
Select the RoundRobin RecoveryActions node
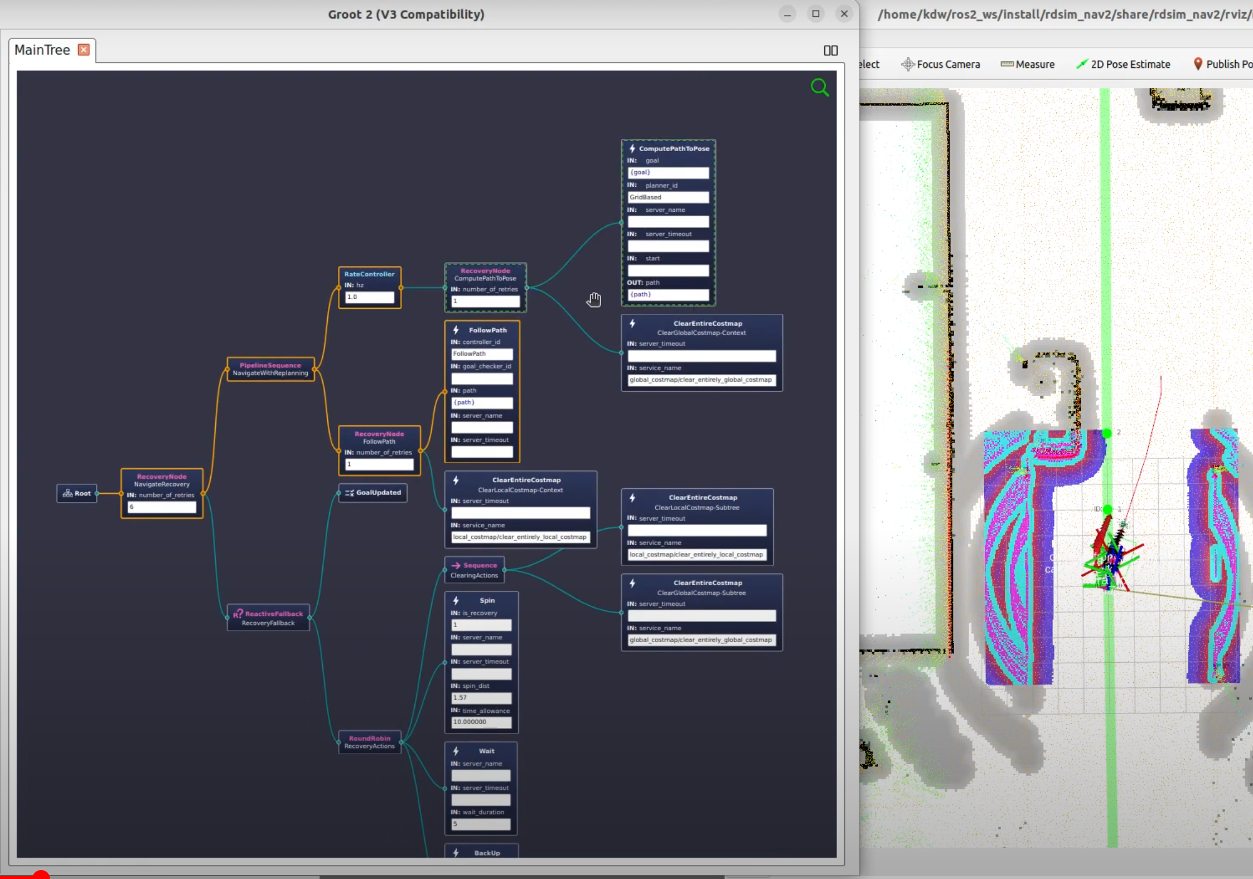tap(369, 742)
